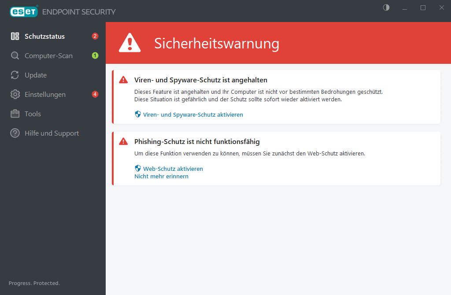The height and width of the screenshot is (295, 451).
Task: Click the shield icon beside Web-Schutz aktivieren
Action: tap(138, 168)
